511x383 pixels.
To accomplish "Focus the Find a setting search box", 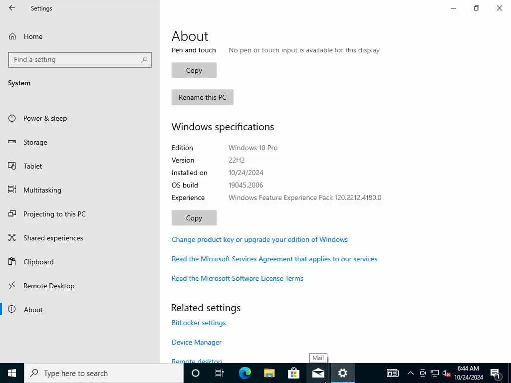I will pos(80,60).
